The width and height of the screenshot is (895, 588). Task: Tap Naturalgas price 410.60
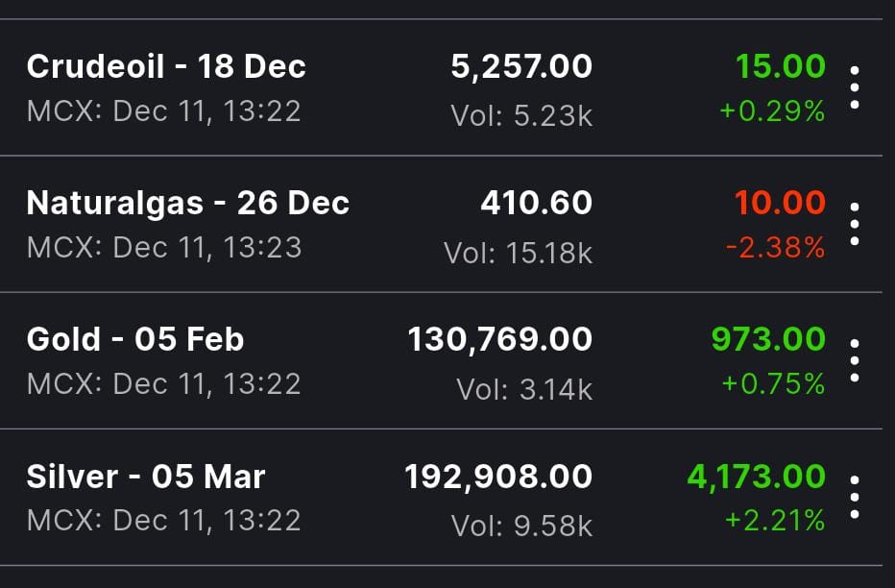[537, 203]
